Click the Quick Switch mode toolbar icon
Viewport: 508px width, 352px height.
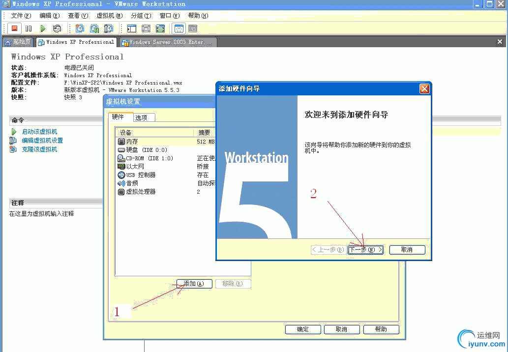pos(146,29)
